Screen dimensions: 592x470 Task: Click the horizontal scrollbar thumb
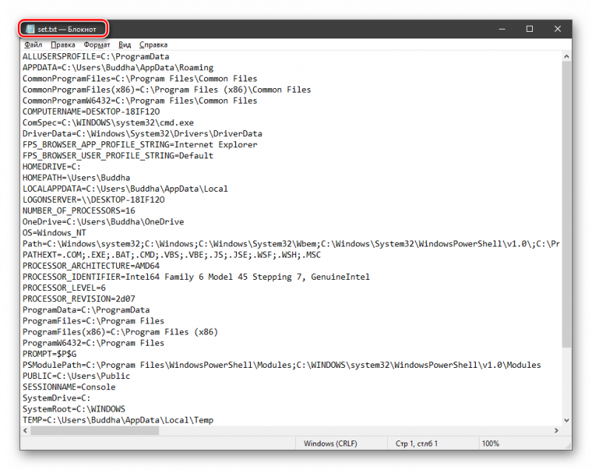[x=95, y=430]
